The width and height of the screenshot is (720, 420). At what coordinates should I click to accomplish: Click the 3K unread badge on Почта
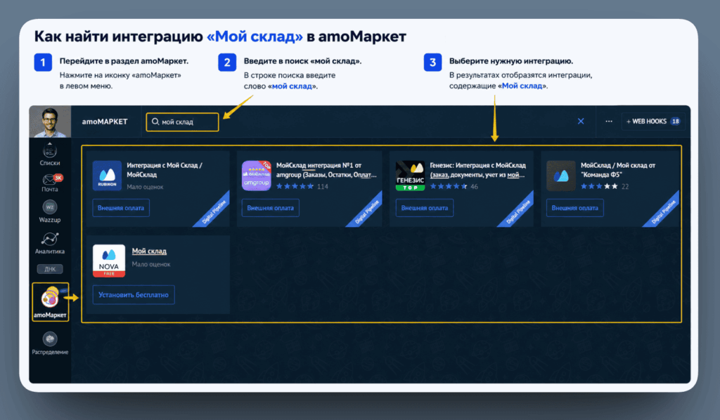58,178
